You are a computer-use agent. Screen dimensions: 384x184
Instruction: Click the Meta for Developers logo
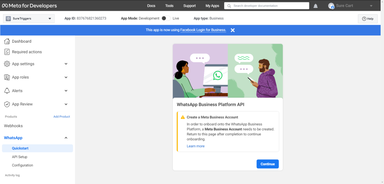(x=29, y=6)
